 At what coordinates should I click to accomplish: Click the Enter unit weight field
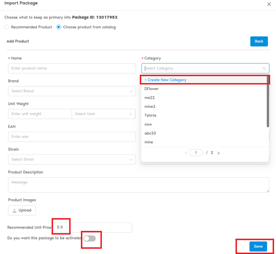pos(40,114)
